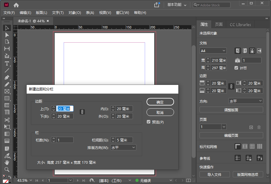Image resolution: width=271 pixels, height=184 pixels.
Task: Click the 导入文件 button
Action: pos(215,174)
